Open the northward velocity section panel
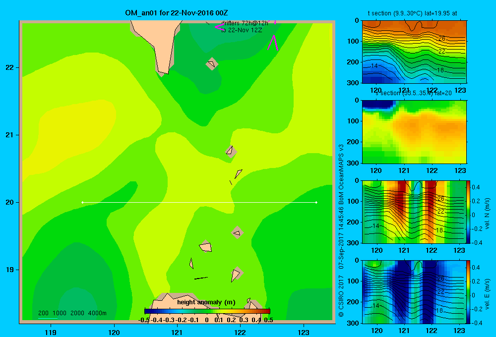 point(414,212)
